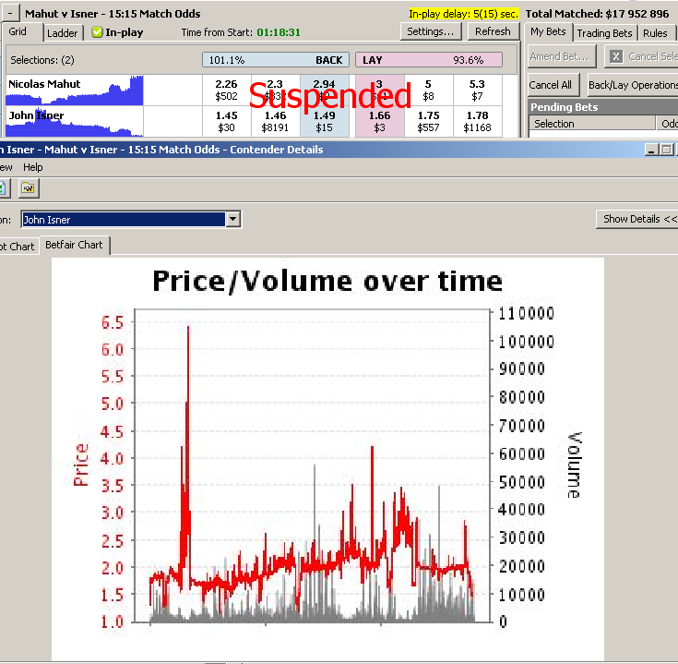Click Show Details << button
This screenshot has height=664, width=678.
coord(636,219)
